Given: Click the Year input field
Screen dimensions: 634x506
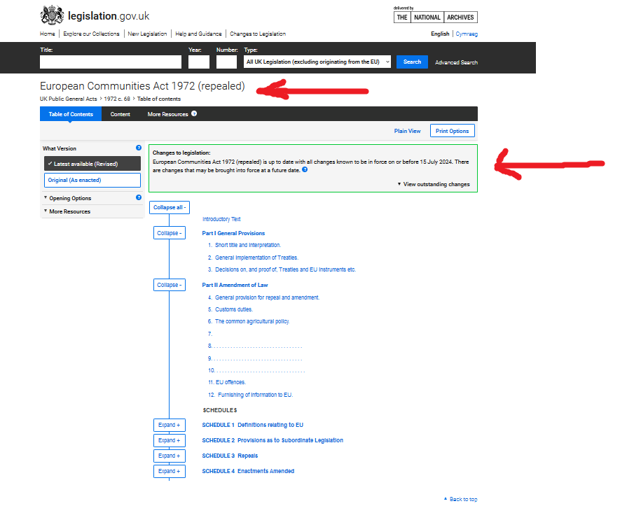Looking at the screenshot, I should point(199,62).
